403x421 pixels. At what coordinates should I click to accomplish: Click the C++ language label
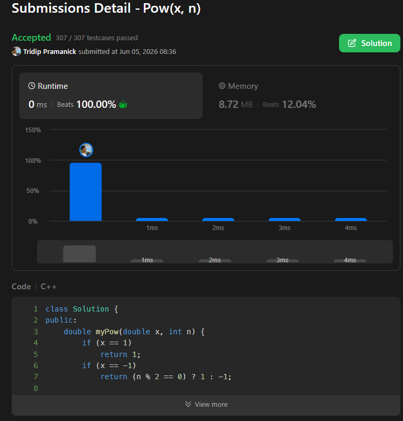pos(49,287)
